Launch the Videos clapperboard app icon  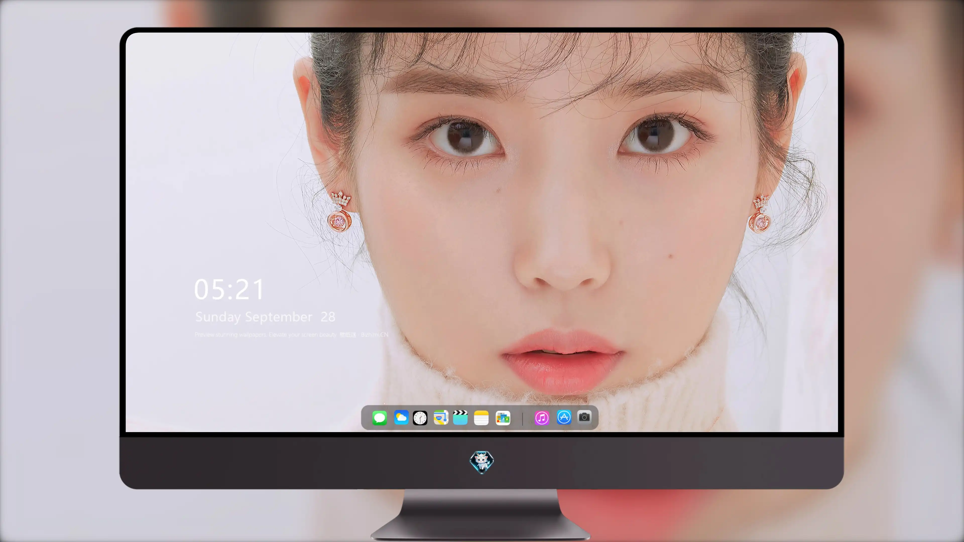coord(460,418)
